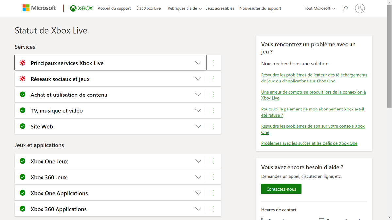Go to État Xbox Live menu item
The width and height of the screenshot is (392, 220).
click(148, 8)
